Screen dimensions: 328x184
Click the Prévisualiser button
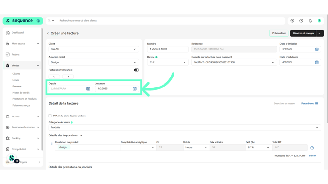click(278, 33)
